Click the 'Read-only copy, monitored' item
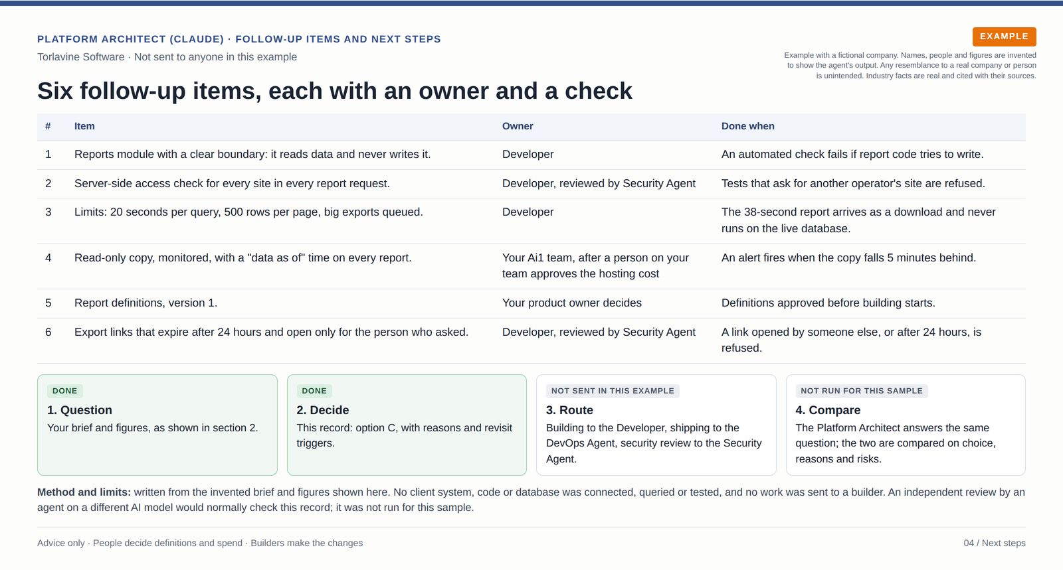 (243, 257)
